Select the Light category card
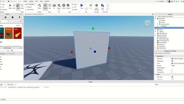 [x=18, y=33]
